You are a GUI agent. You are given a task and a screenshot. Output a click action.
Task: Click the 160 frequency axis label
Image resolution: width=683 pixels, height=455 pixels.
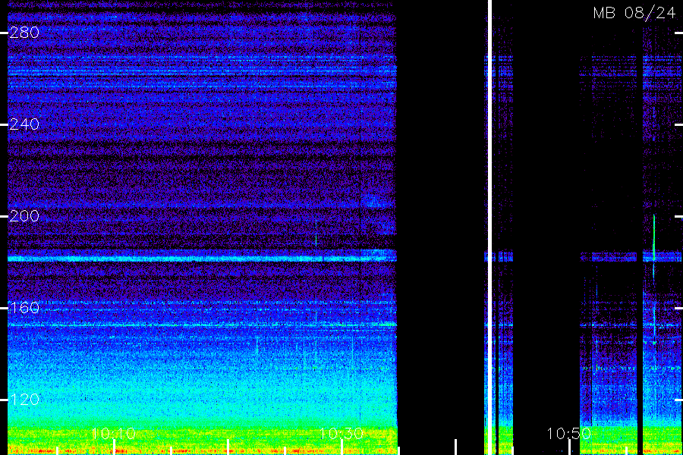point(24,308)
